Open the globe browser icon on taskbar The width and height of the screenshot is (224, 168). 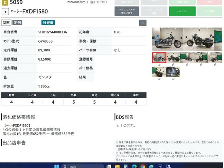[x=151, y=166]
